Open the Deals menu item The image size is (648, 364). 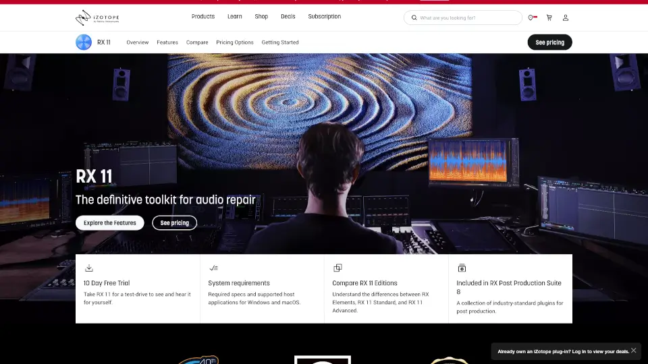[288, 17]
